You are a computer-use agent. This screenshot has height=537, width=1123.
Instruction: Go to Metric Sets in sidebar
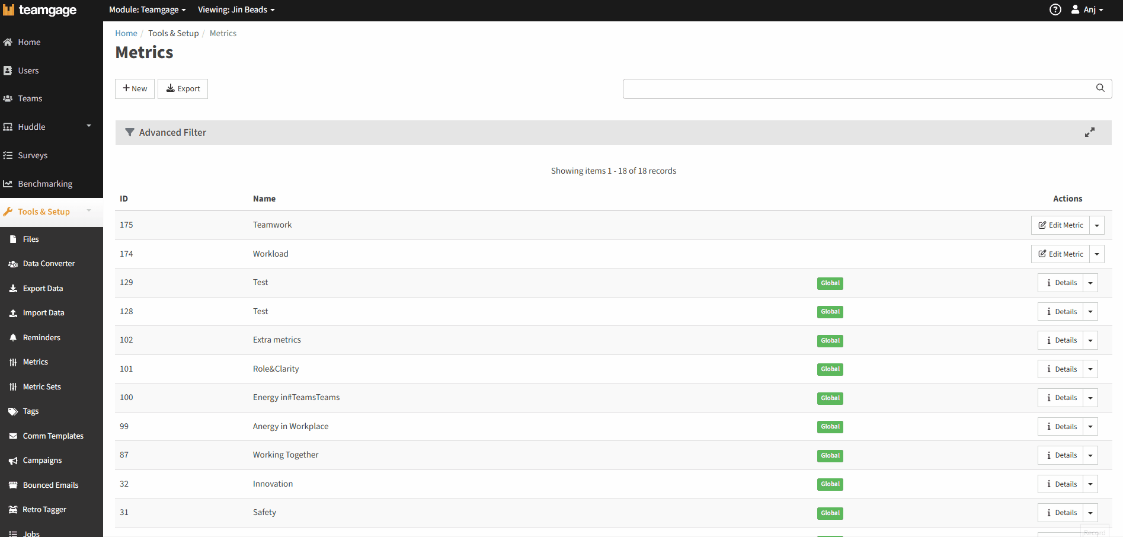tap(41, 387)
